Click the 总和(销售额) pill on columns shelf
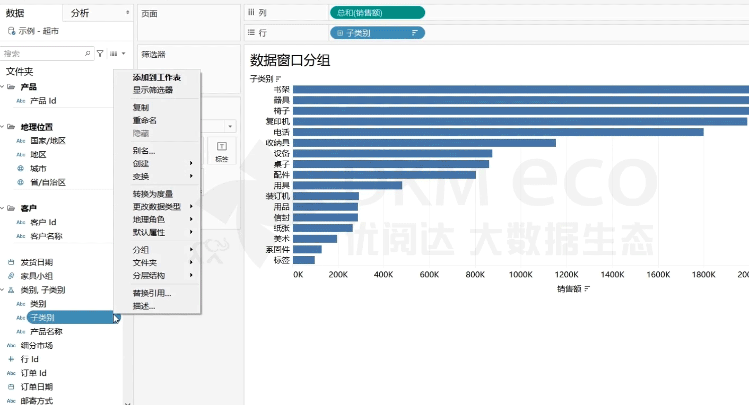This screenshot has width=749, height=405. pyautogui.click(x=377, y=13)
